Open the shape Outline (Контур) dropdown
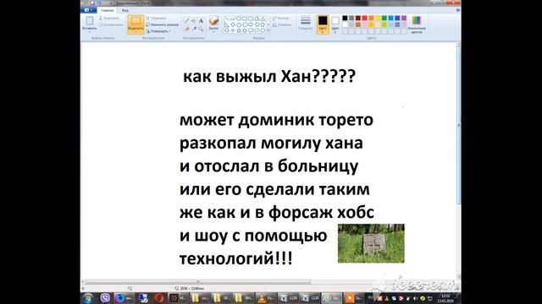The width and height of the screenshot is (542, 304). [x=282, y=19]
